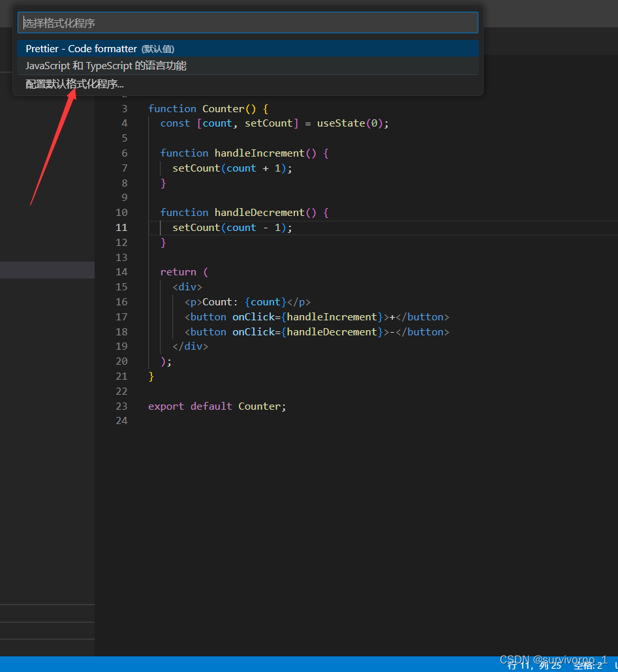Select Prettier - Code formatter option
Screen dimensions: 618x672
(x=248, y=48)
